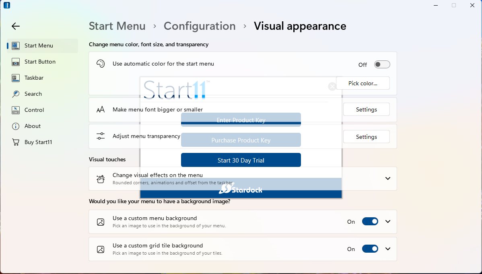Viewport: 482px width, 274px height.
Task: Open the Search section
Action: point(42,94)
